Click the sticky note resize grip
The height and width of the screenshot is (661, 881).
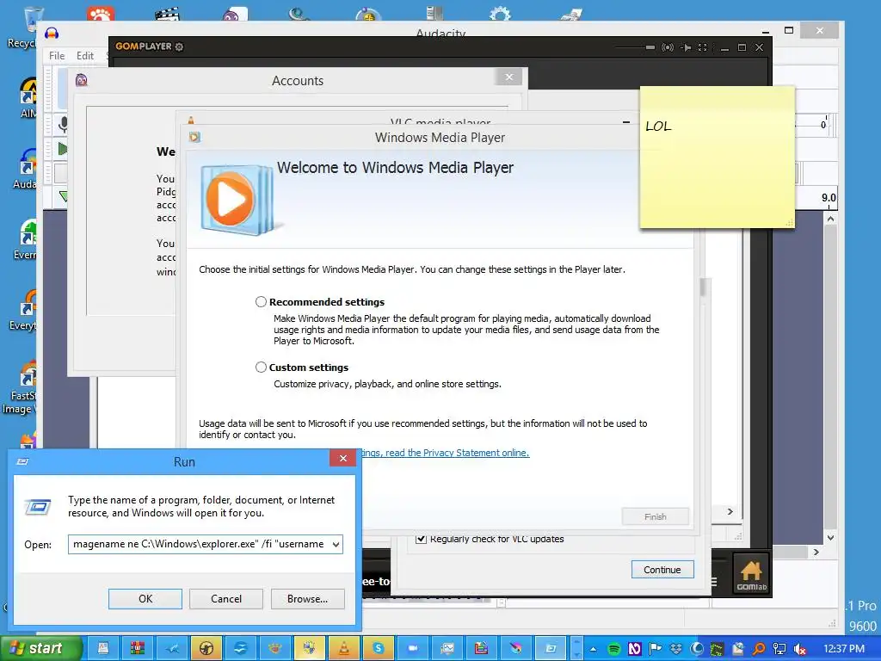pyautogui.click(x=790, y=223)
